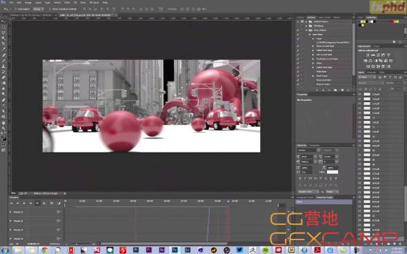
Task: Open the Layers panel Kind filter dropdown
Action: 366,77
